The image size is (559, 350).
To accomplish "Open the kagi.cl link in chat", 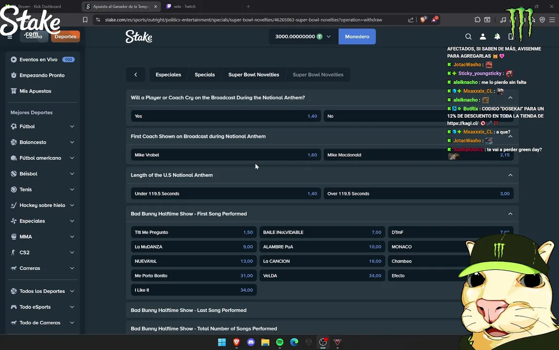I will (x=463, y=123).
